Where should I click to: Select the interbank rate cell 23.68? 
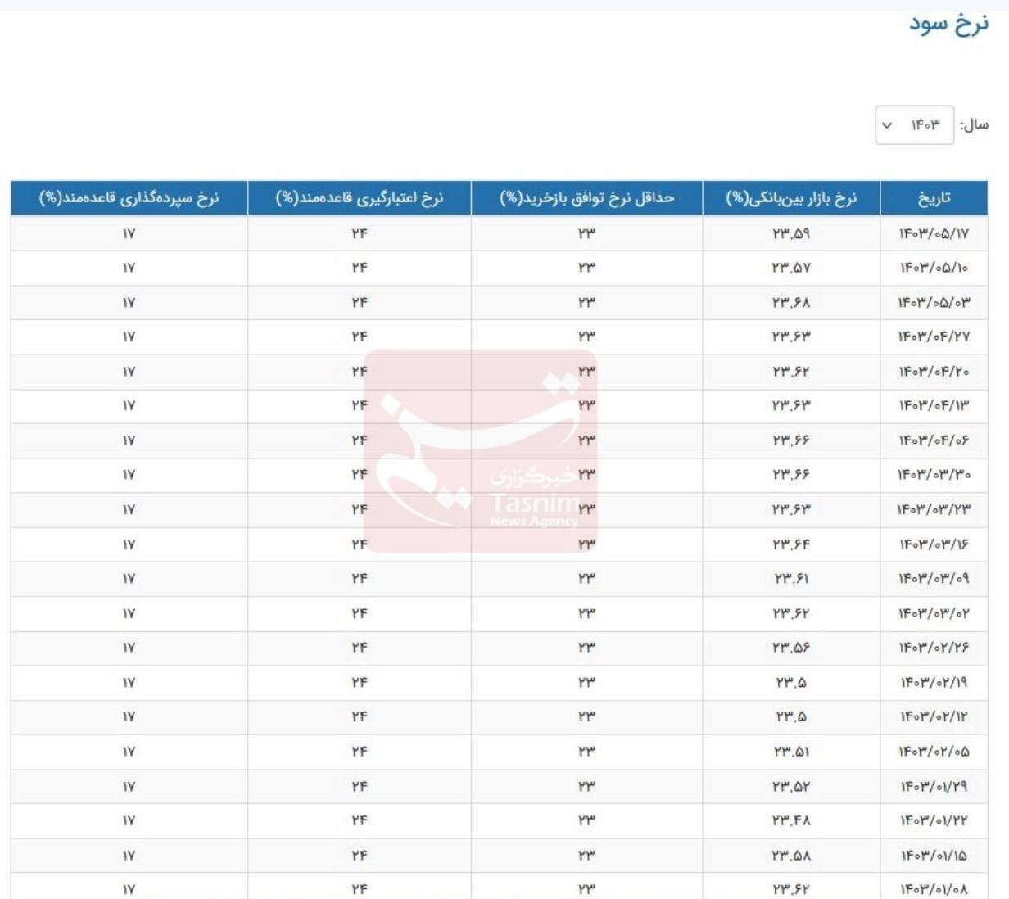[x=791, y=303]
